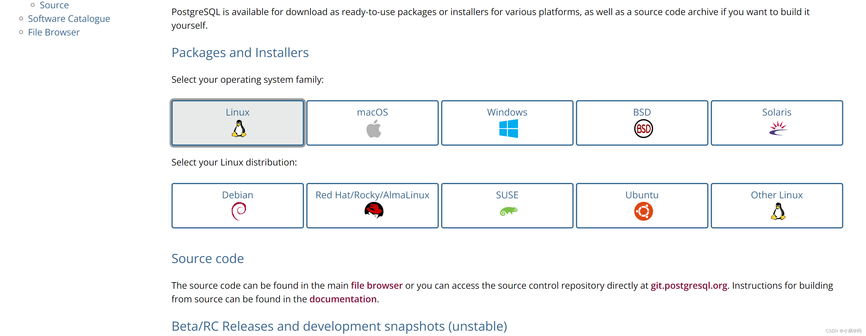Open the Software Catalogue sidebar link

coord(69,19)
